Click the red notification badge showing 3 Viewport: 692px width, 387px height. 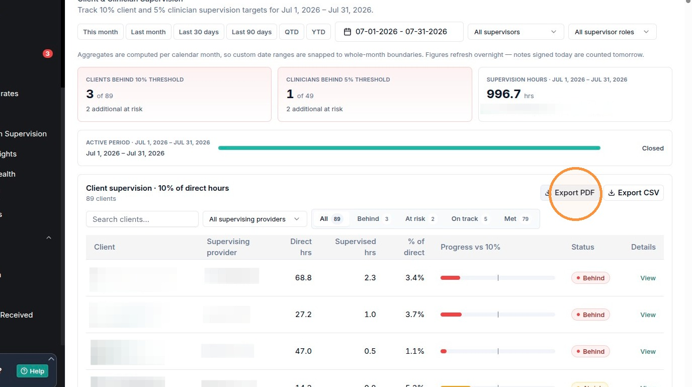coord(47,53)
